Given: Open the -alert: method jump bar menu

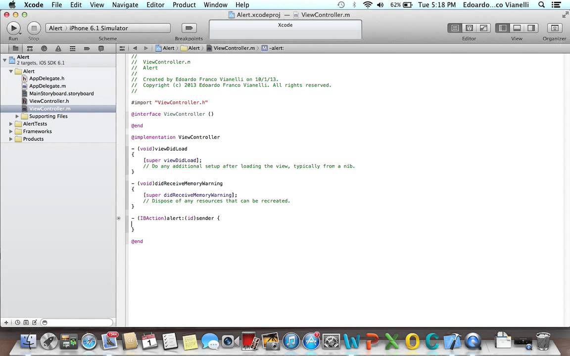Looking at the screenshot, I should tap(273, 48).
